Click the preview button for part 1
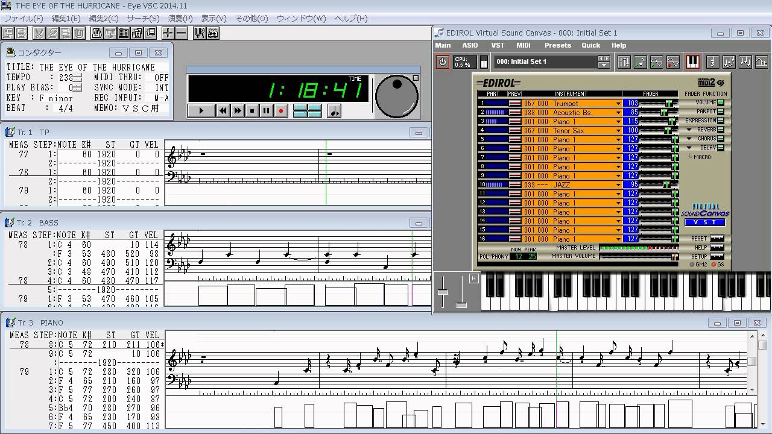 pos(514,103)
